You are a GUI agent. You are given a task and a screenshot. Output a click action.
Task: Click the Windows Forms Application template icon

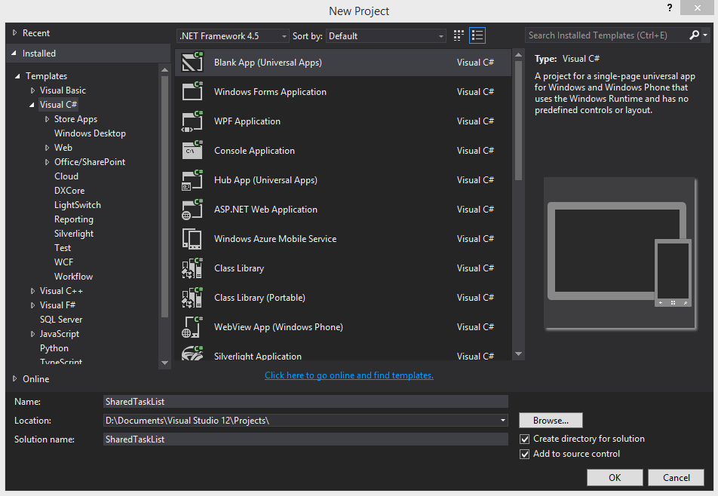192,91
